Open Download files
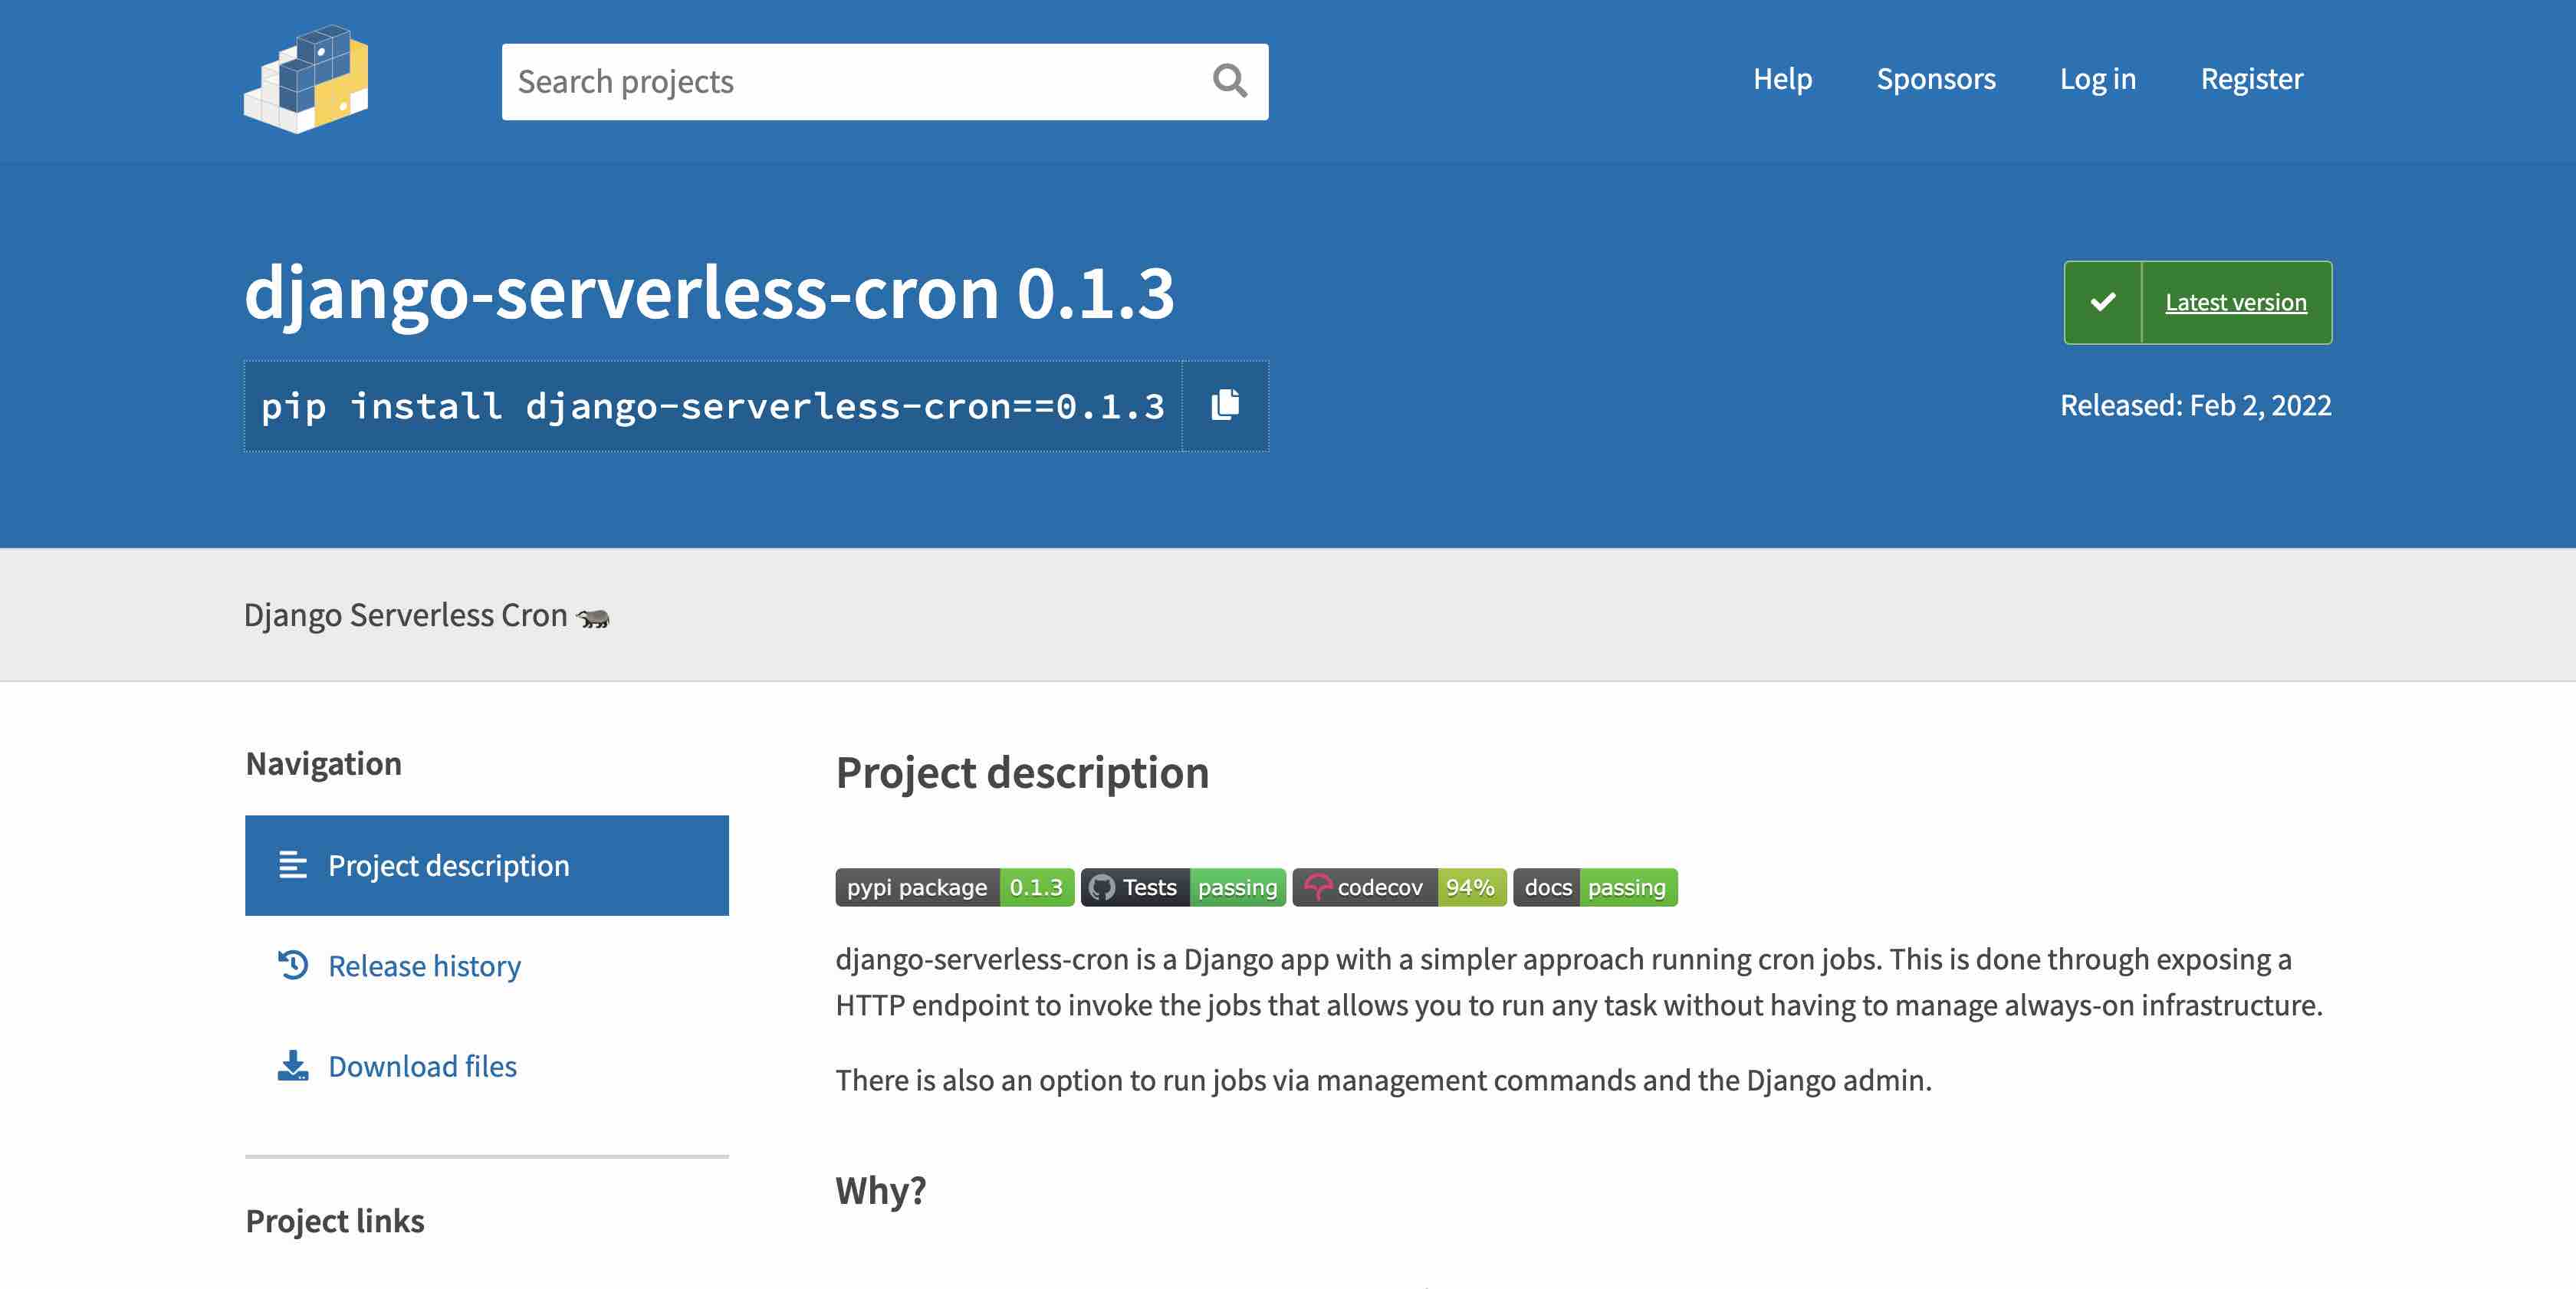2576x1289 pixels. point(422,1065)
